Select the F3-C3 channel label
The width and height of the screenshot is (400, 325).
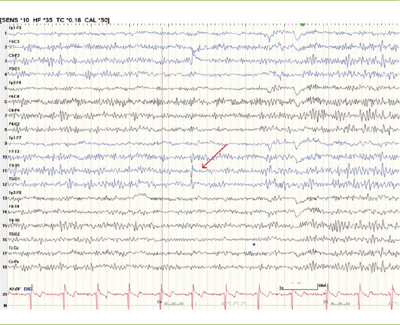[x=14, y=41]
